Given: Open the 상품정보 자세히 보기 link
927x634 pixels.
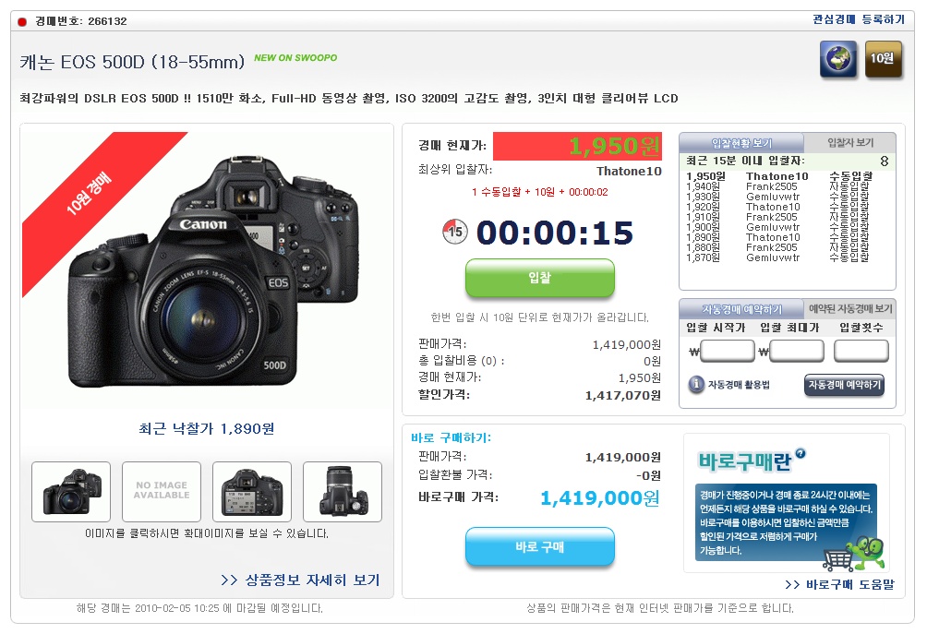Looking at the screenshot, I should 300,580.
